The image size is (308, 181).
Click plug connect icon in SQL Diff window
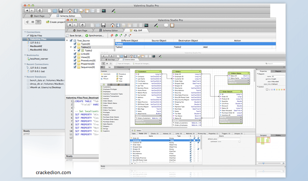point(156,25)
